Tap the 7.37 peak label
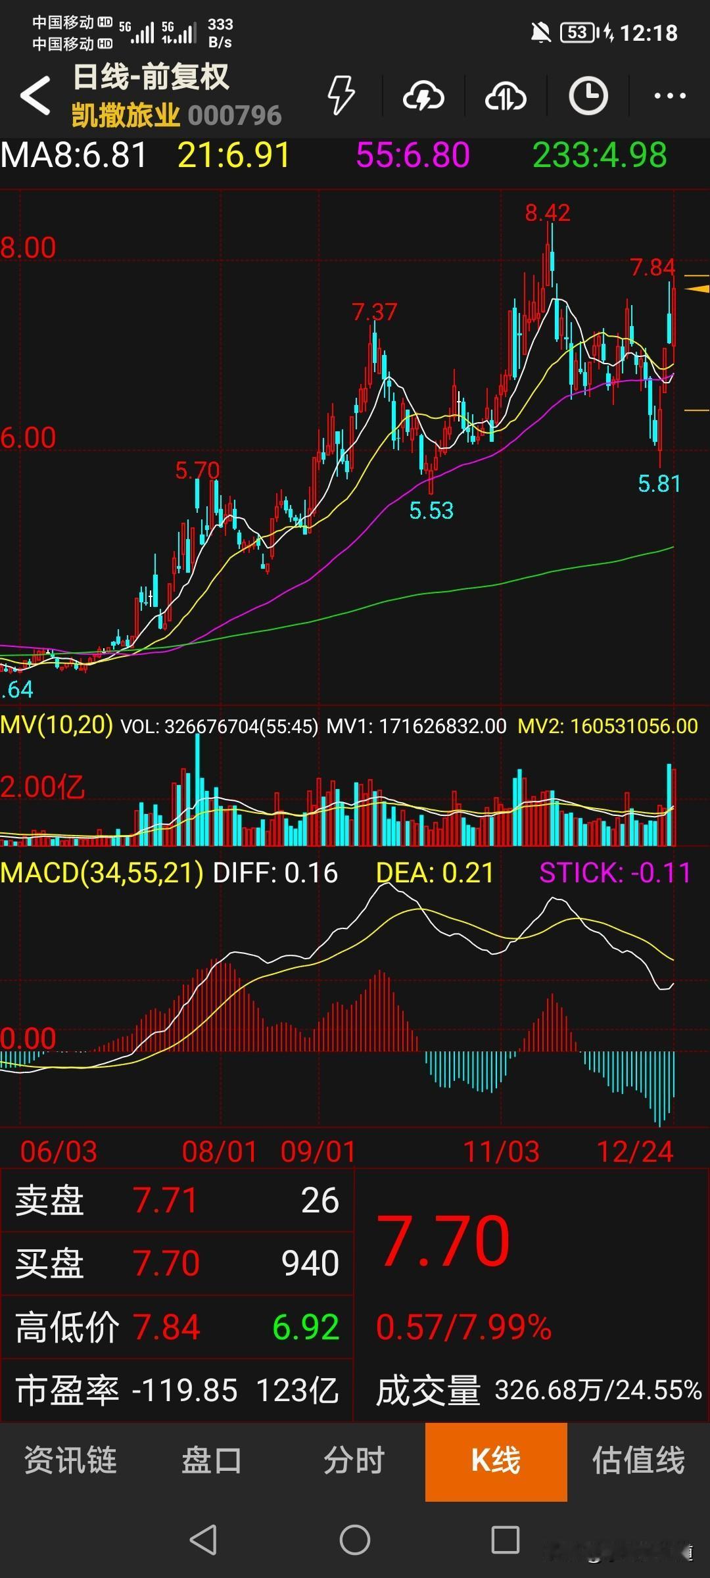The image size is (710, 1578). 375,312
